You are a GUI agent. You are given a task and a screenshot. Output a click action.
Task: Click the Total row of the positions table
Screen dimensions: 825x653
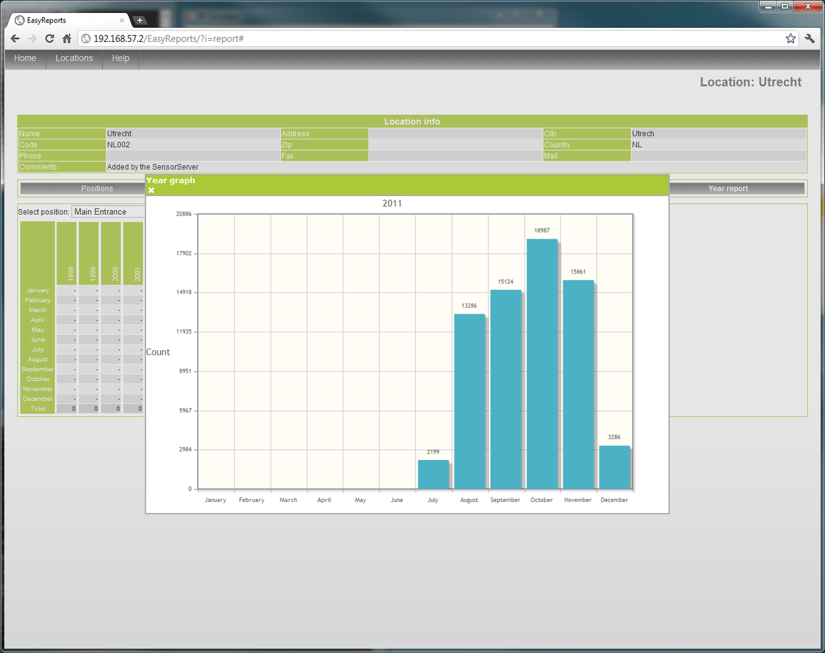37,408
